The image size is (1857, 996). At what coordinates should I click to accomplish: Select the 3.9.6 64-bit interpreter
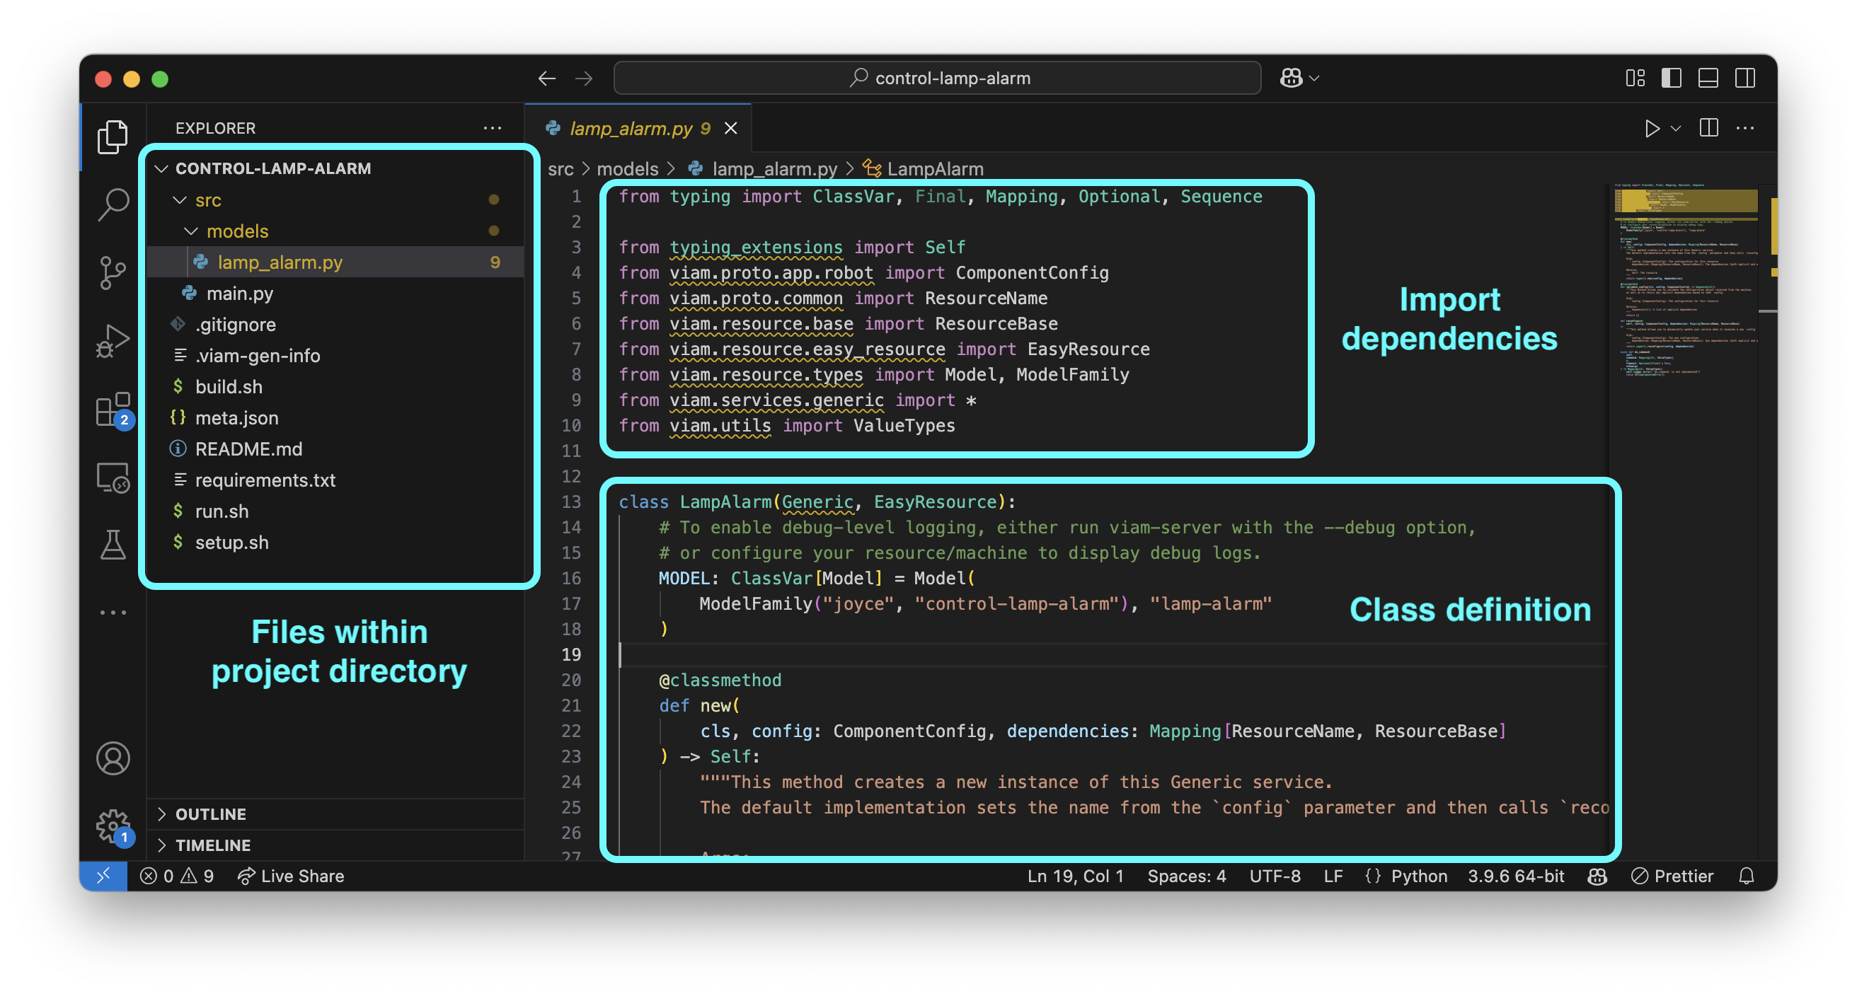coord(1516,876)
